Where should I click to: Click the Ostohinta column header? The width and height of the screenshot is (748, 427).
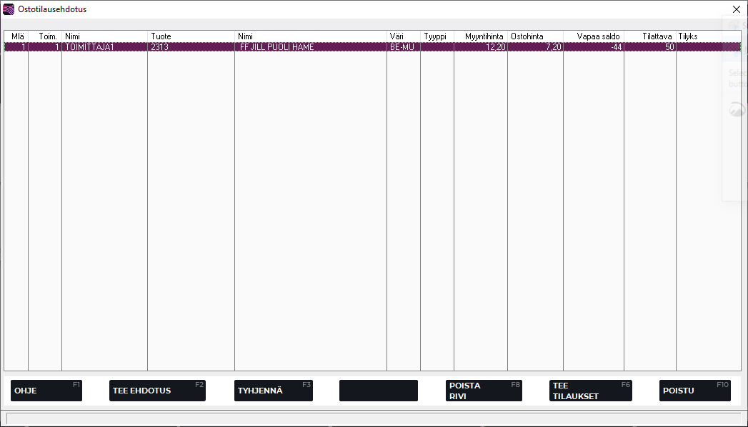[x=535, y=36]
